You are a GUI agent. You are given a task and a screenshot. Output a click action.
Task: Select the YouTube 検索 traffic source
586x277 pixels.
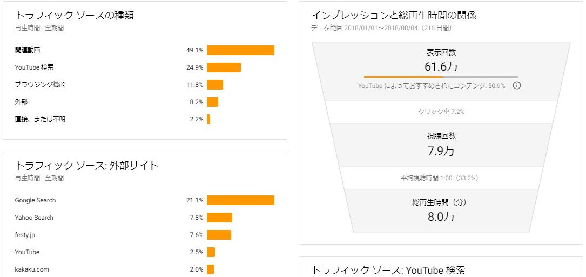click(x=34, y=67)
